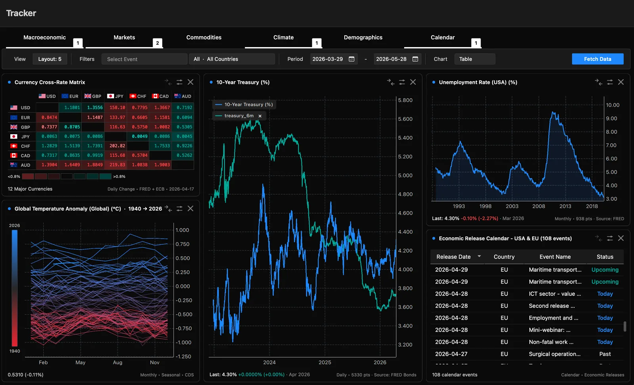
Task: Click the period end date field
Action: click(397, 59)
